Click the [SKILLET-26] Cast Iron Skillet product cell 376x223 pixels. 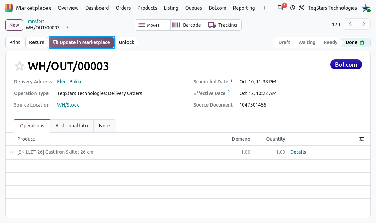coord(55,152)
